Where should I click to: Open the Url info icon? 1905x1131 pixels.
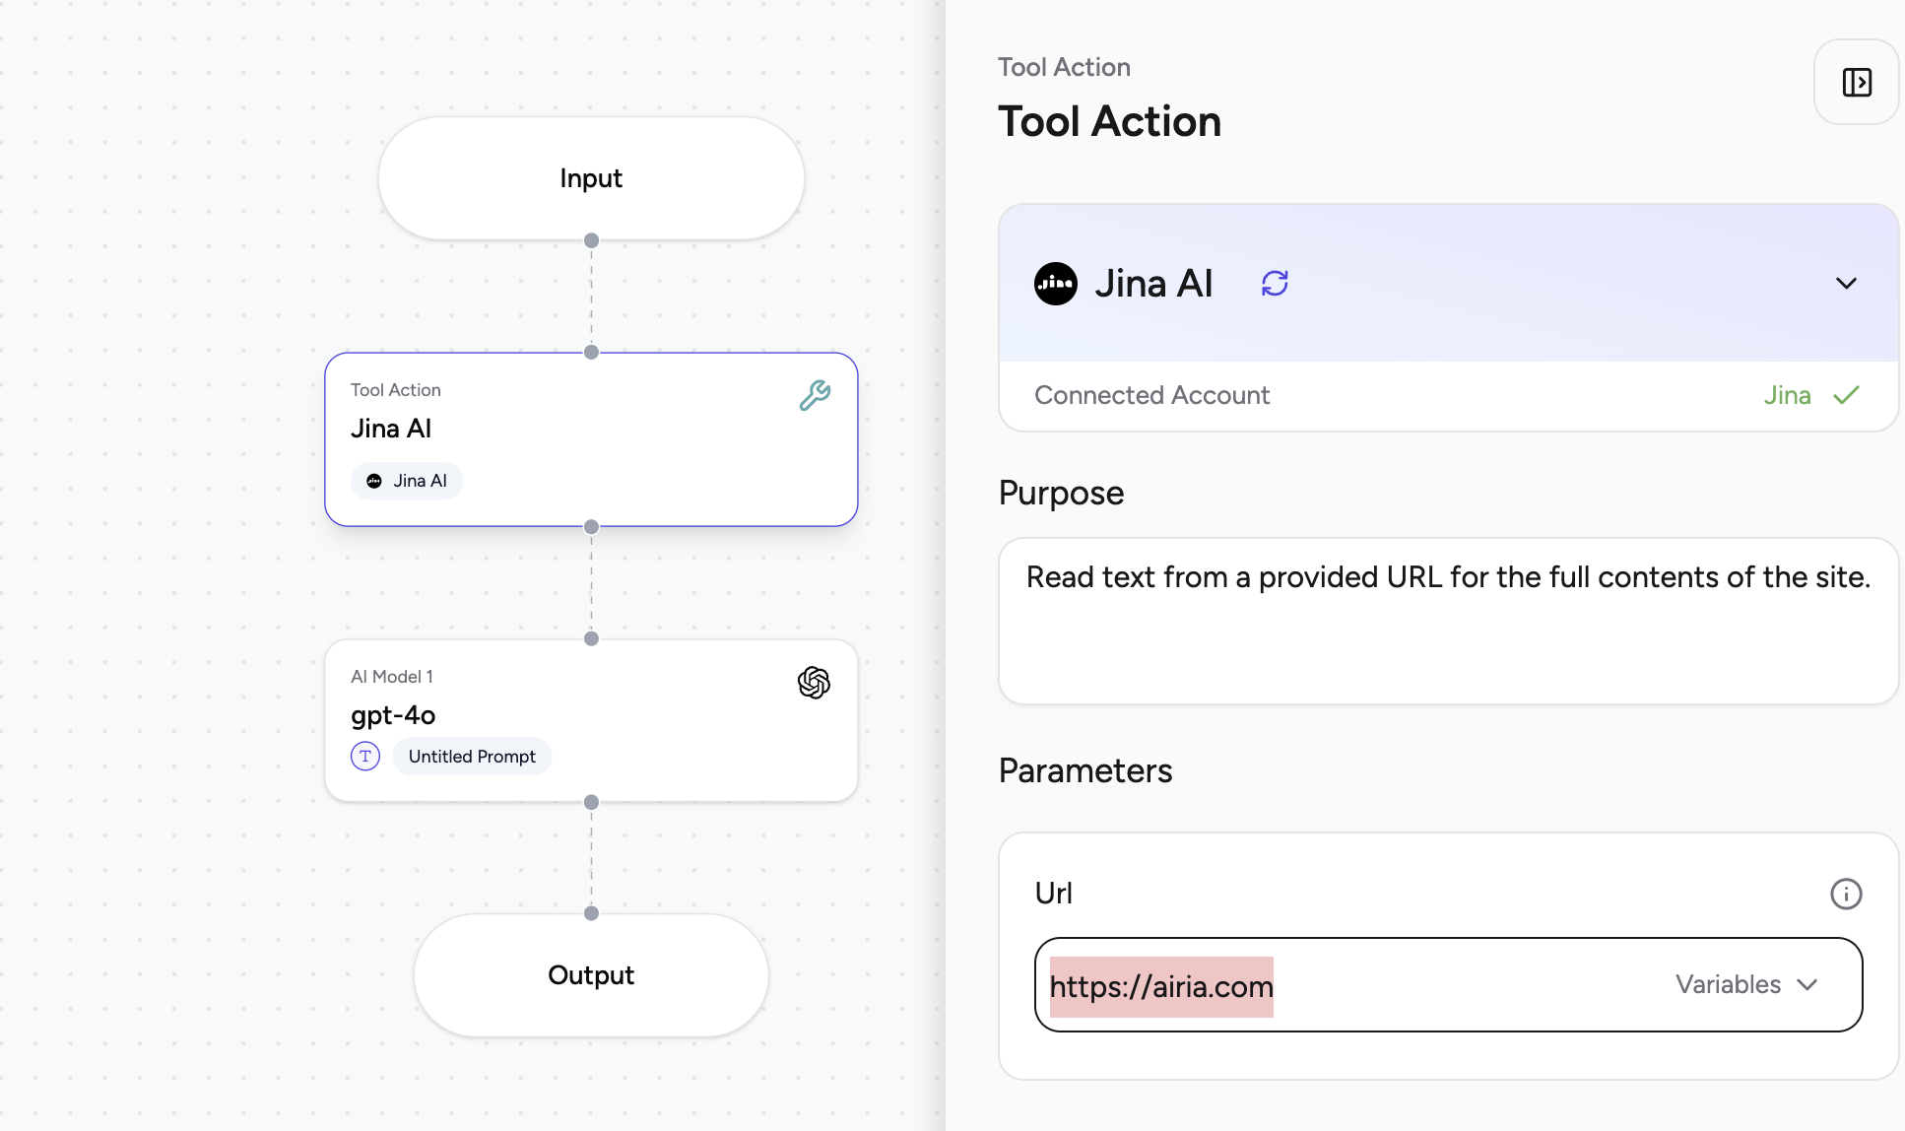pyautogui.click(x=1846, y=894)
